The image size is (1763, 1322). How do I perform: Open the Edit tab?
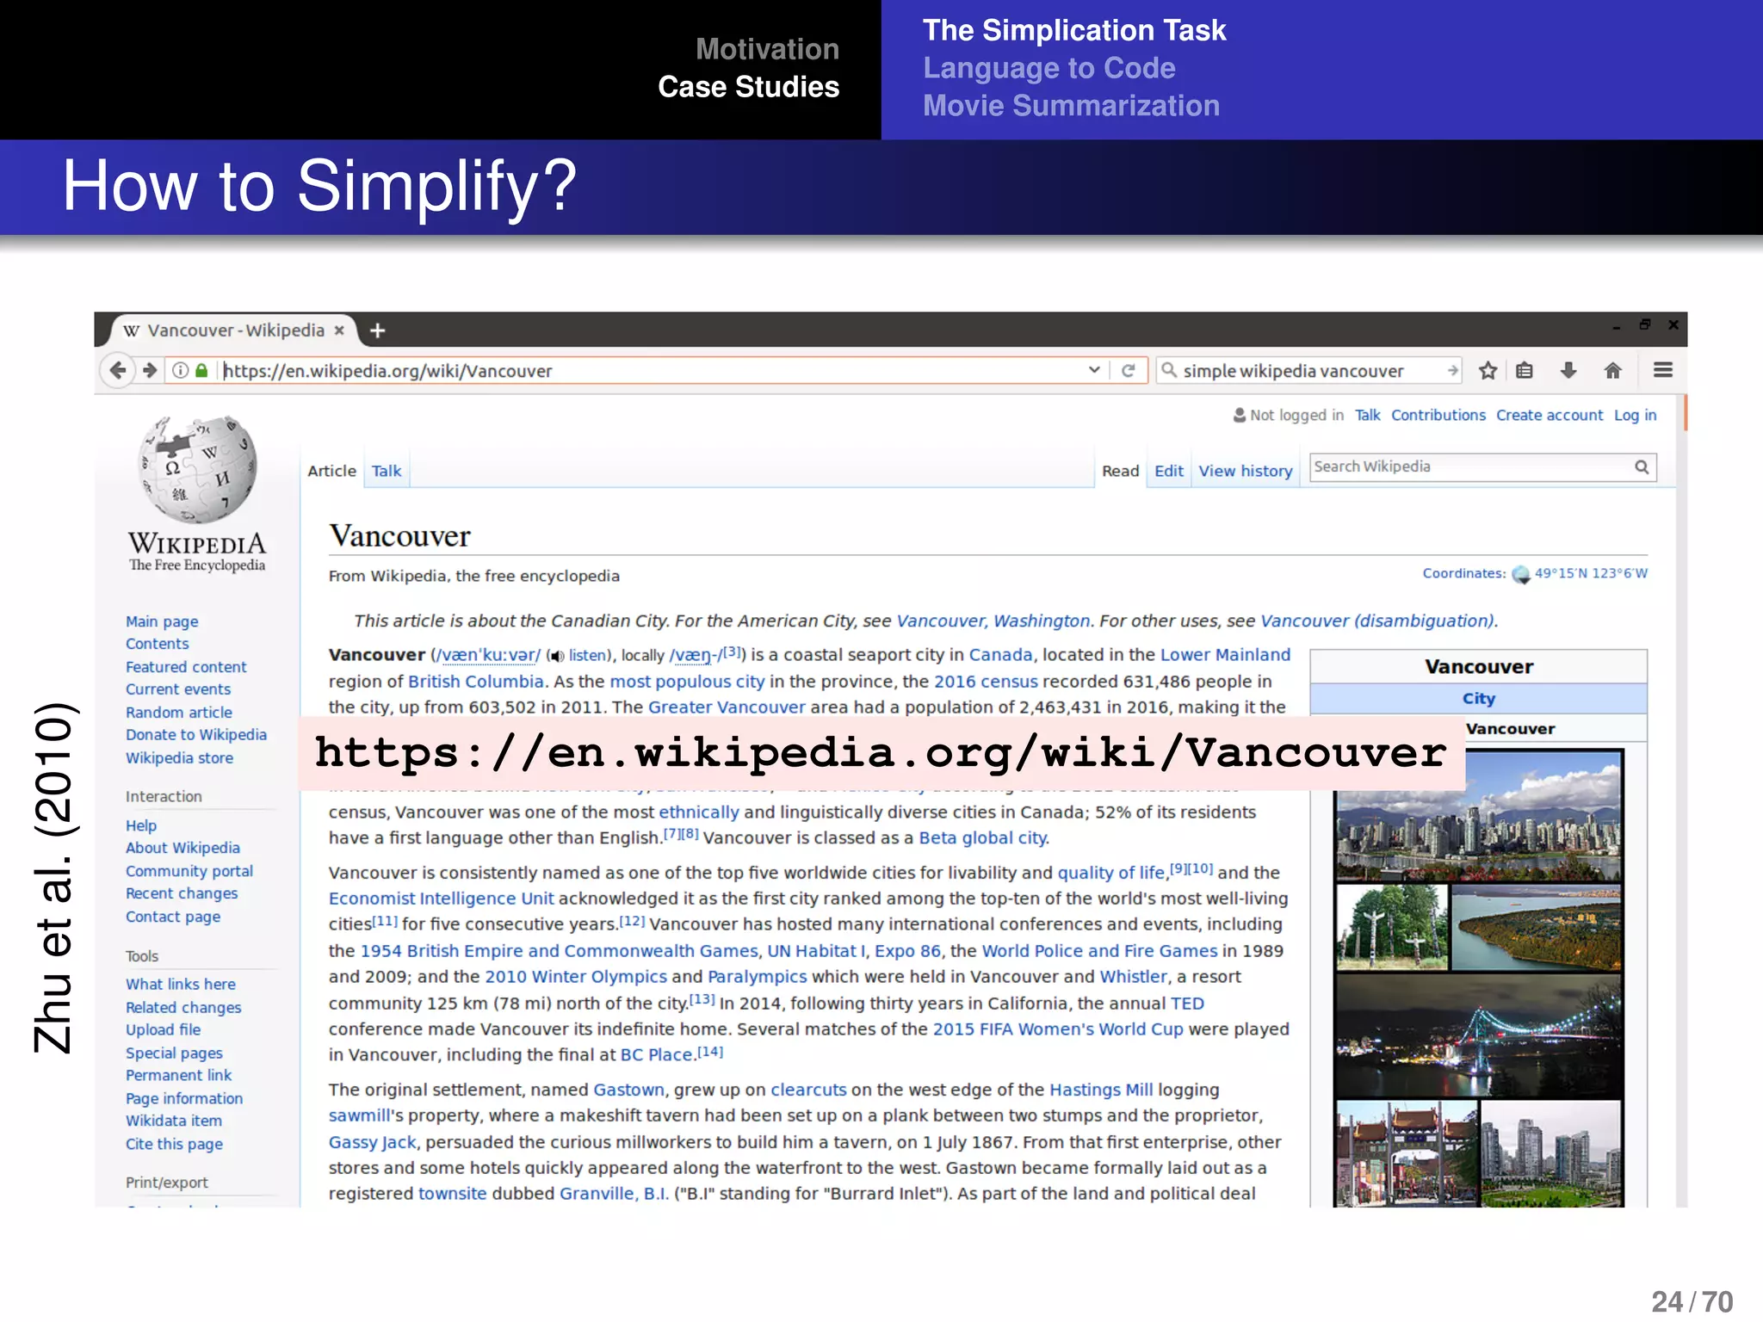1168,471
